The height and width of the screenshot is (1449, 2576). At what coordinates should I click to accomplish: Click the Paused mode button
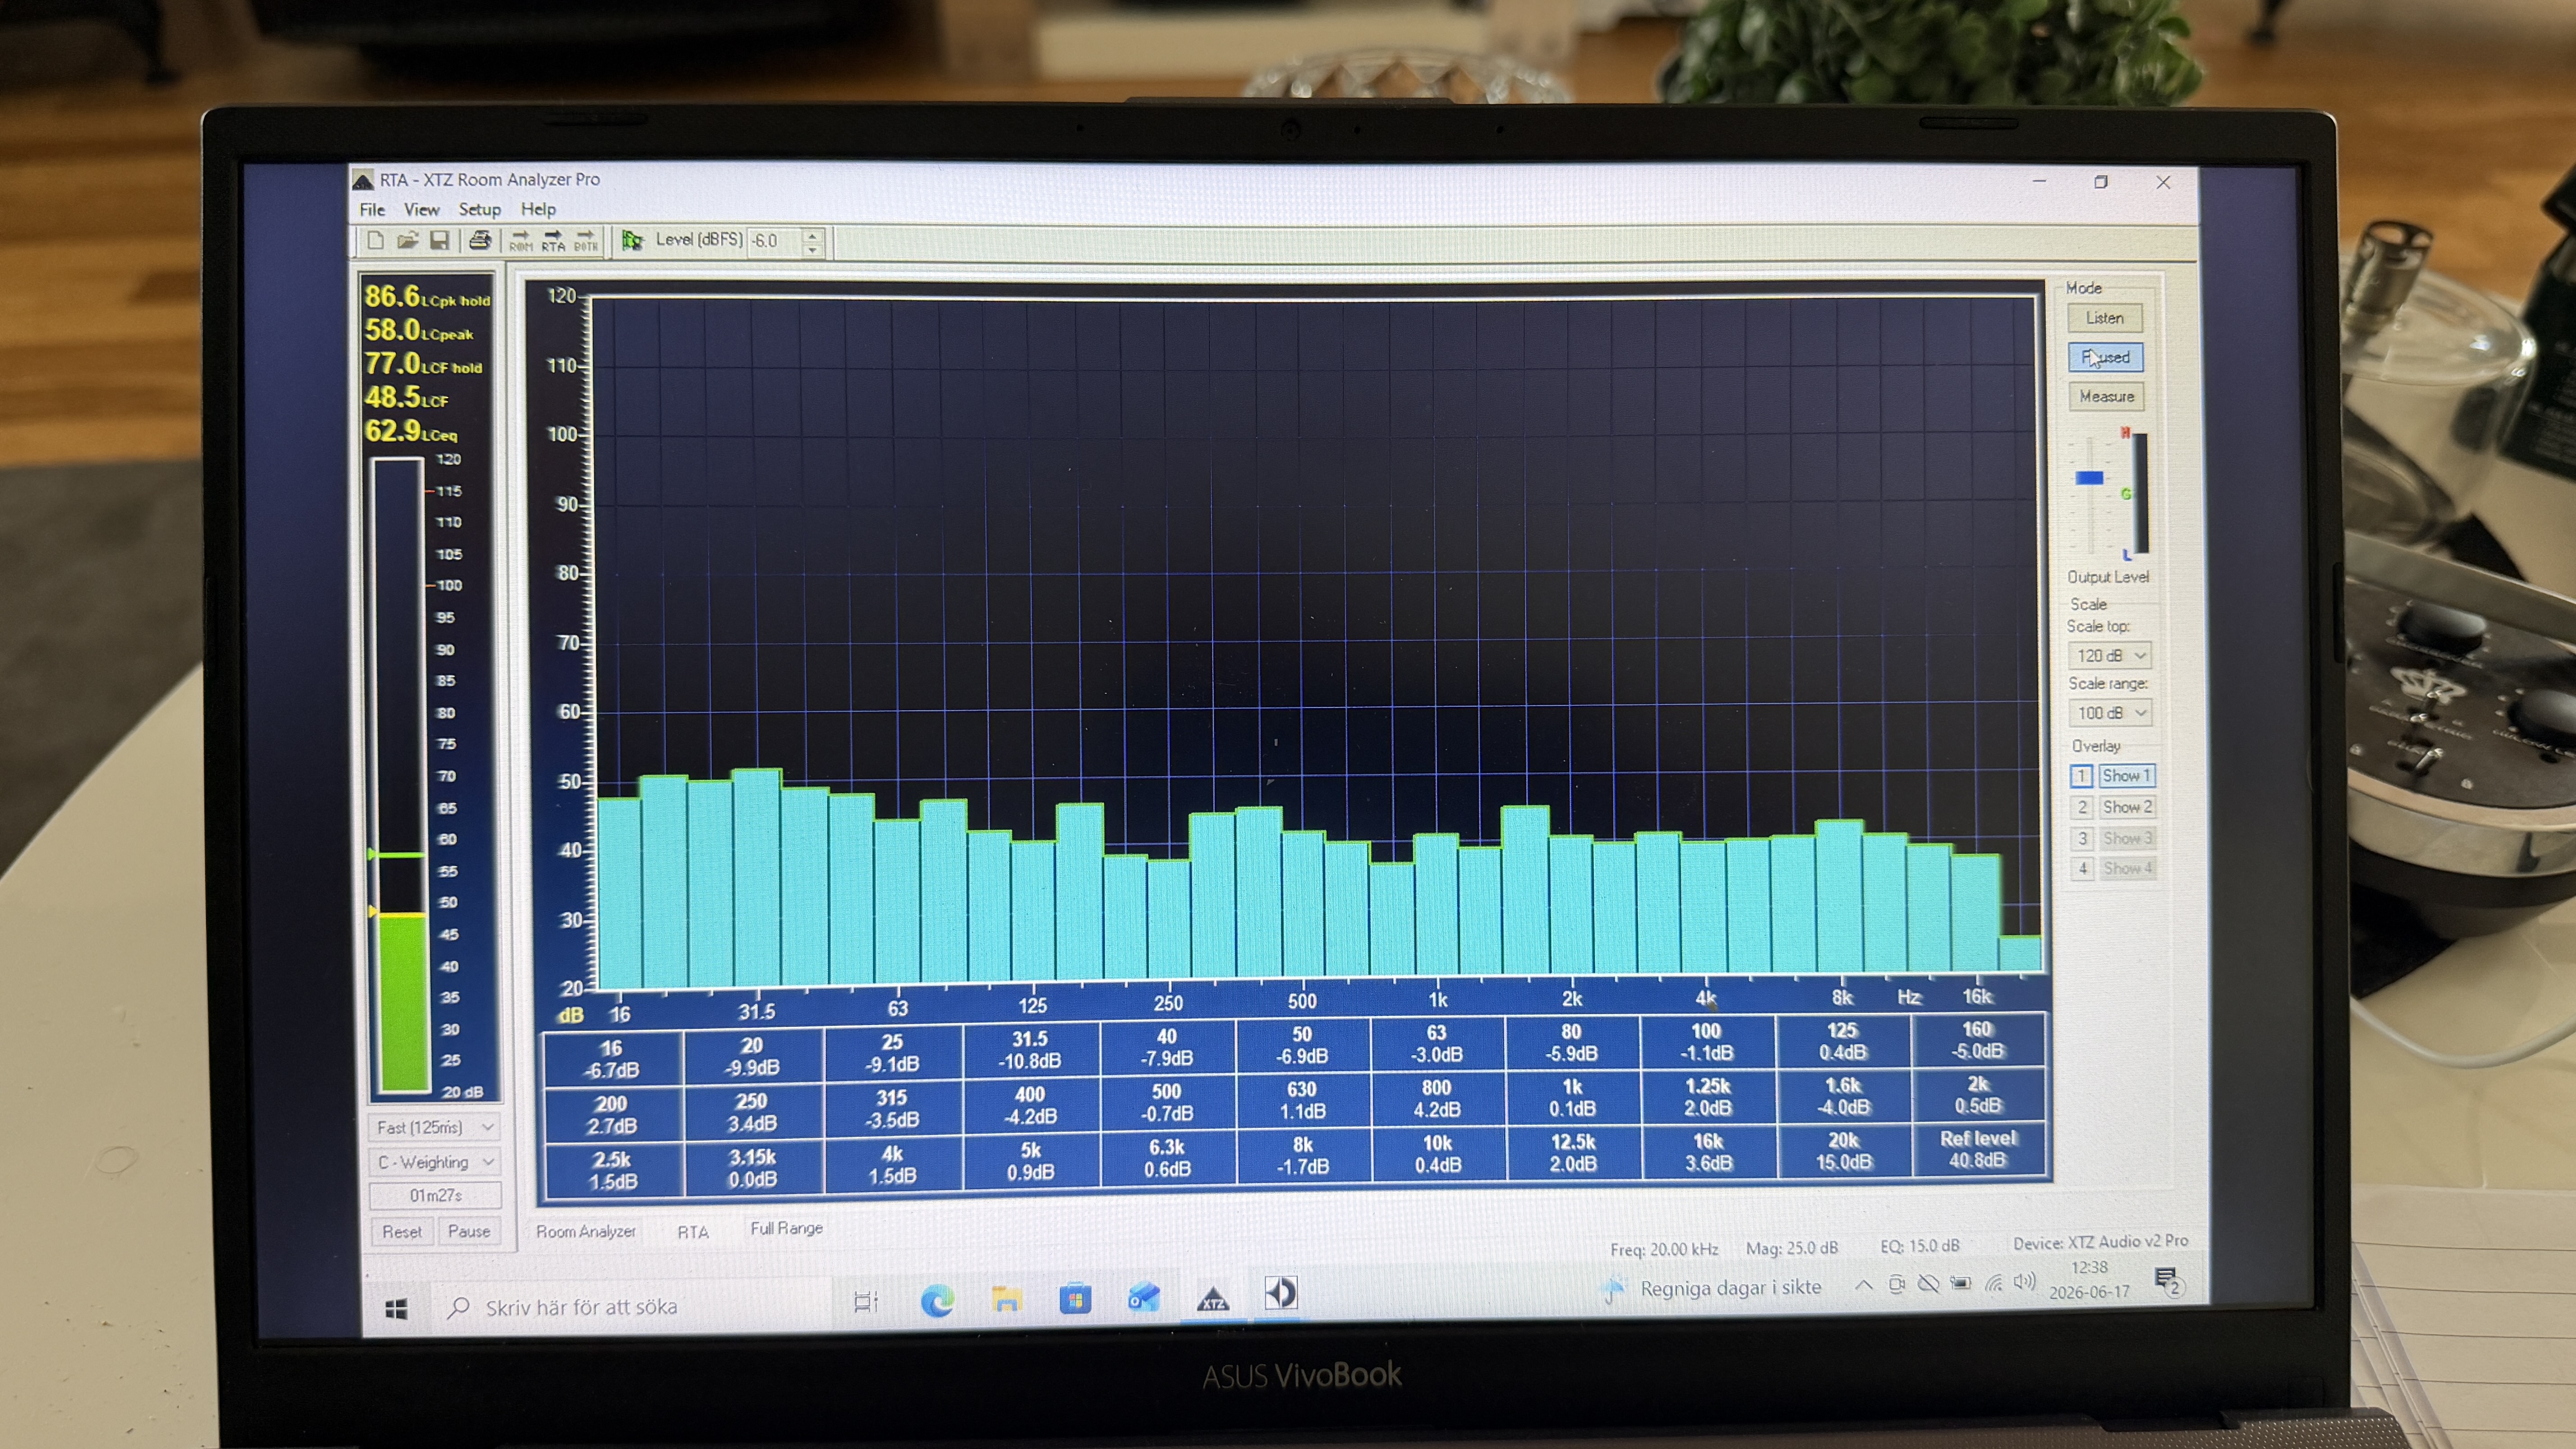(2105, 357)
